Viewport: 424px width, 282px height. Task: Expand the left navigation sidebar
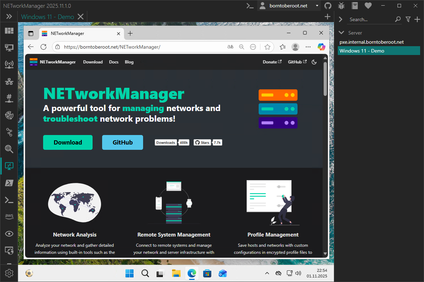[9, 16]
